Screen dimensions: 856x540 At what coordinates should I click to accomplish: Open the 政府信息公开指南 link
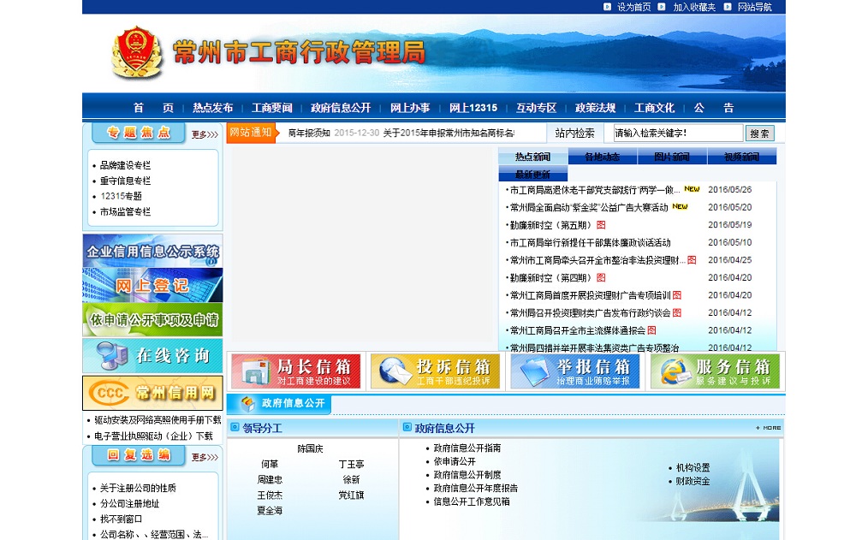pos(467,448)
